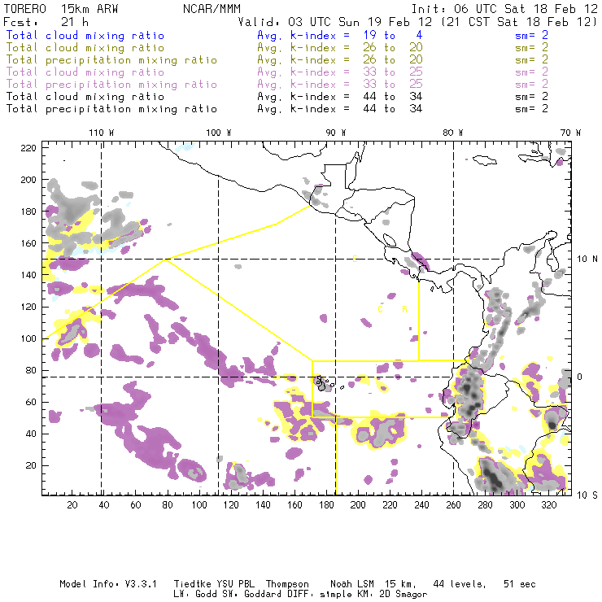This screenshot has height=602, width=602.
Task: Click the "80 W" longitude label
Action: pos(452,133)
